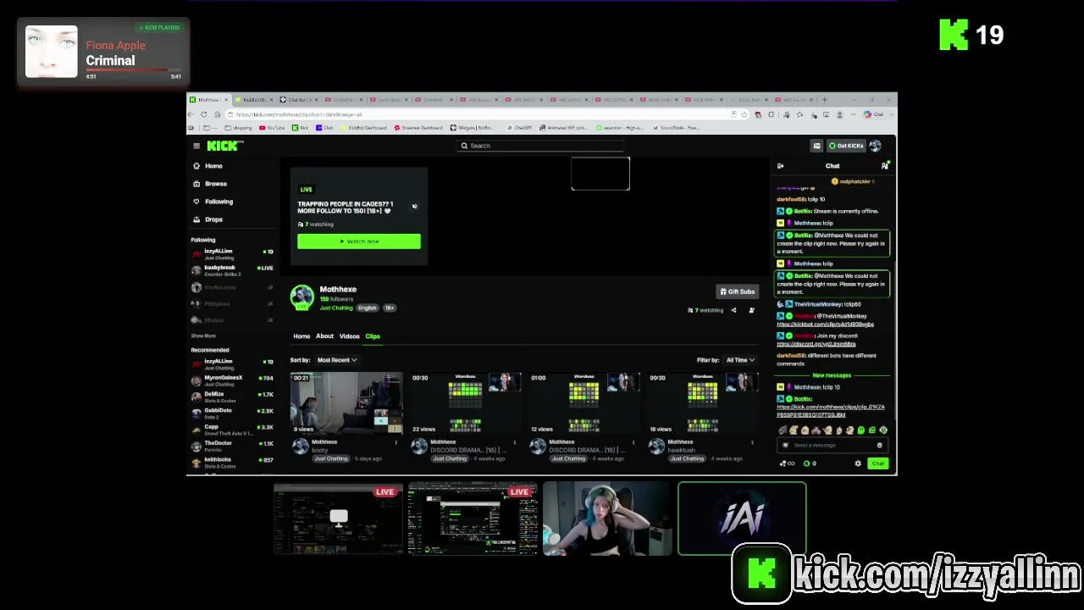Click the green Chat send button
This screenshot has height=610, width=1084.
(x=878, y=463)
